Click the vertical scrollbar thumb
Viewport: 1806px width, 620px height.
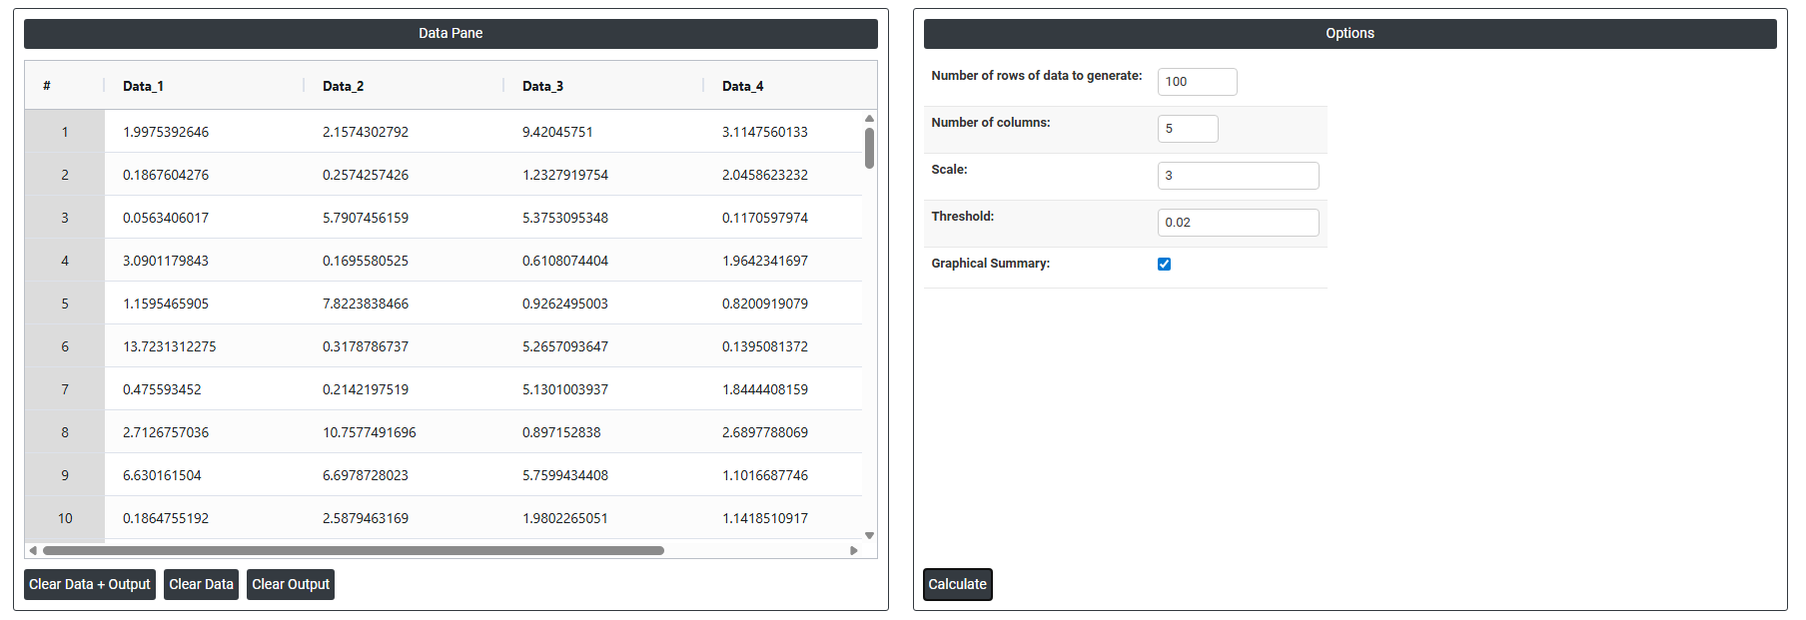[x=869, y=148]
